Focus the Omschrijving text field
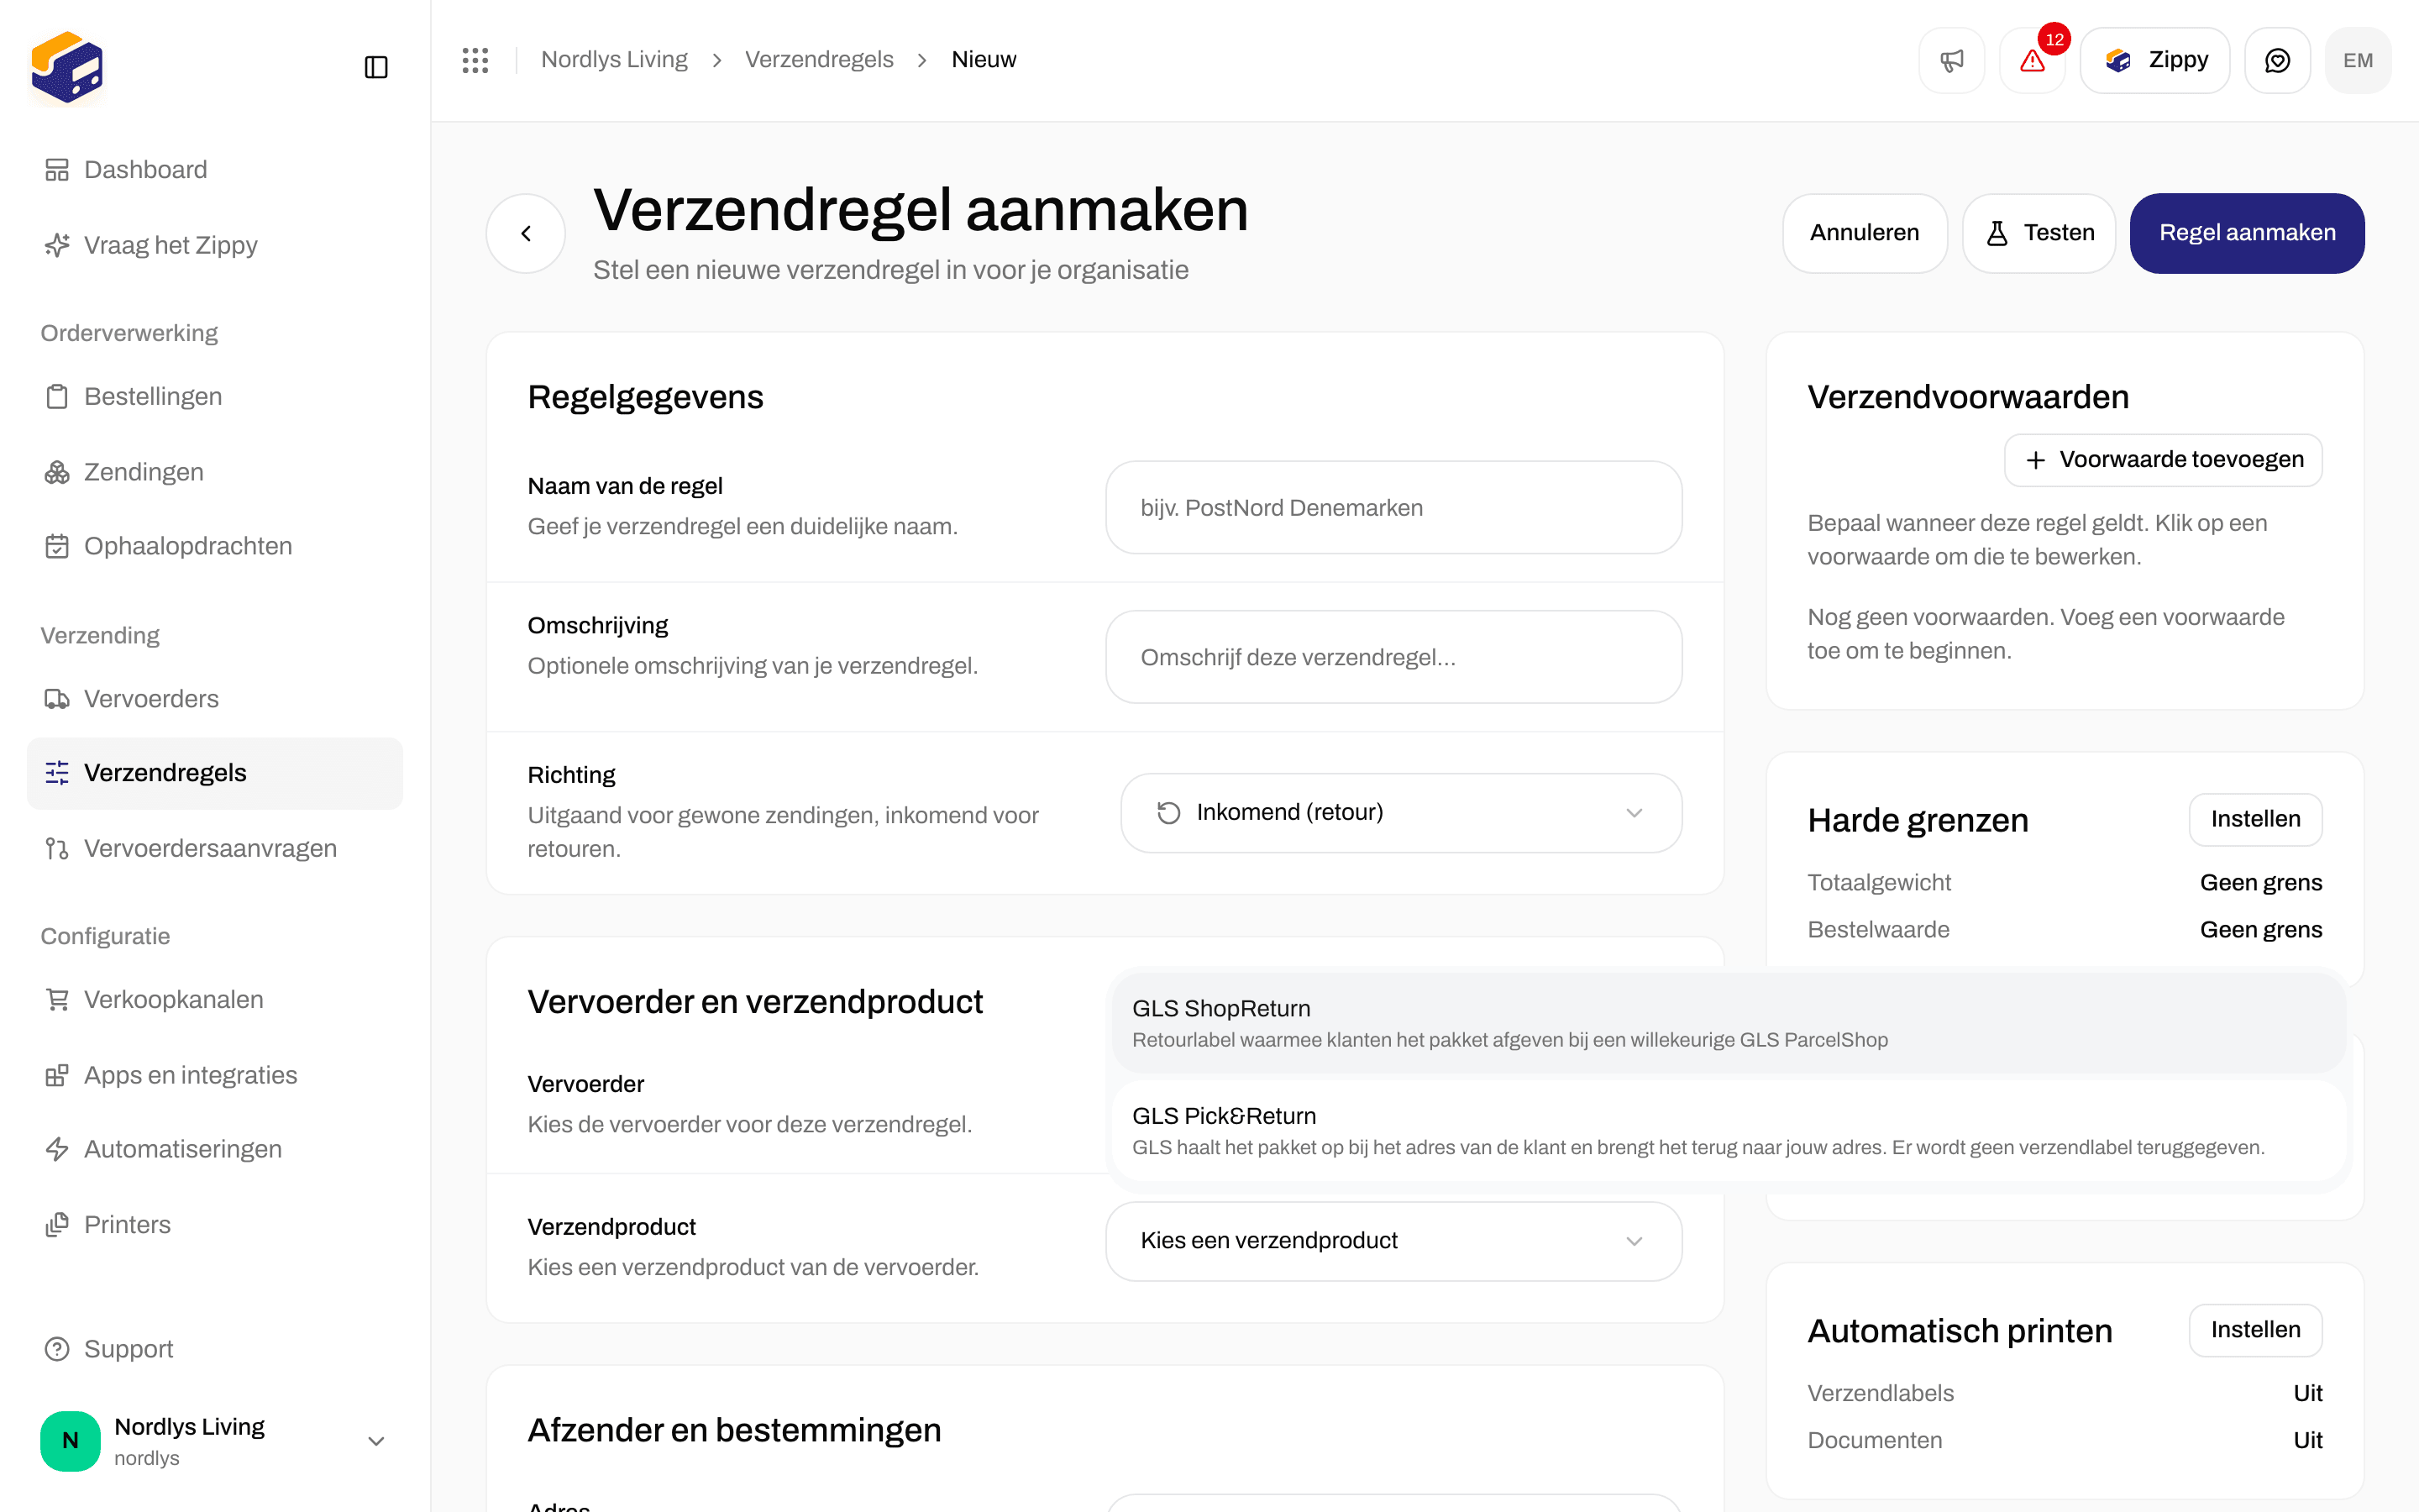The height and width of the screenshot is (1512, 2419). pyautogui.click(x=1393, y=657)
